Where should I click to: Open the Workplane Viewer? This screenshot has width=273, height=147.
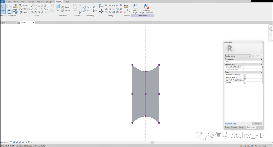66,11
